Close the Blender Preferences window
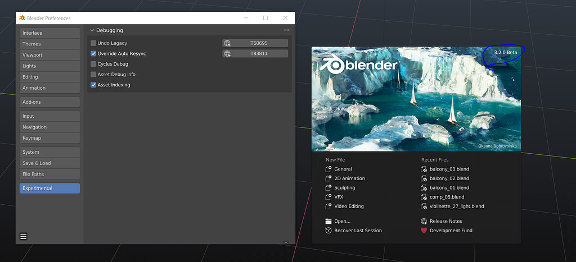 [x=285, y=18]
